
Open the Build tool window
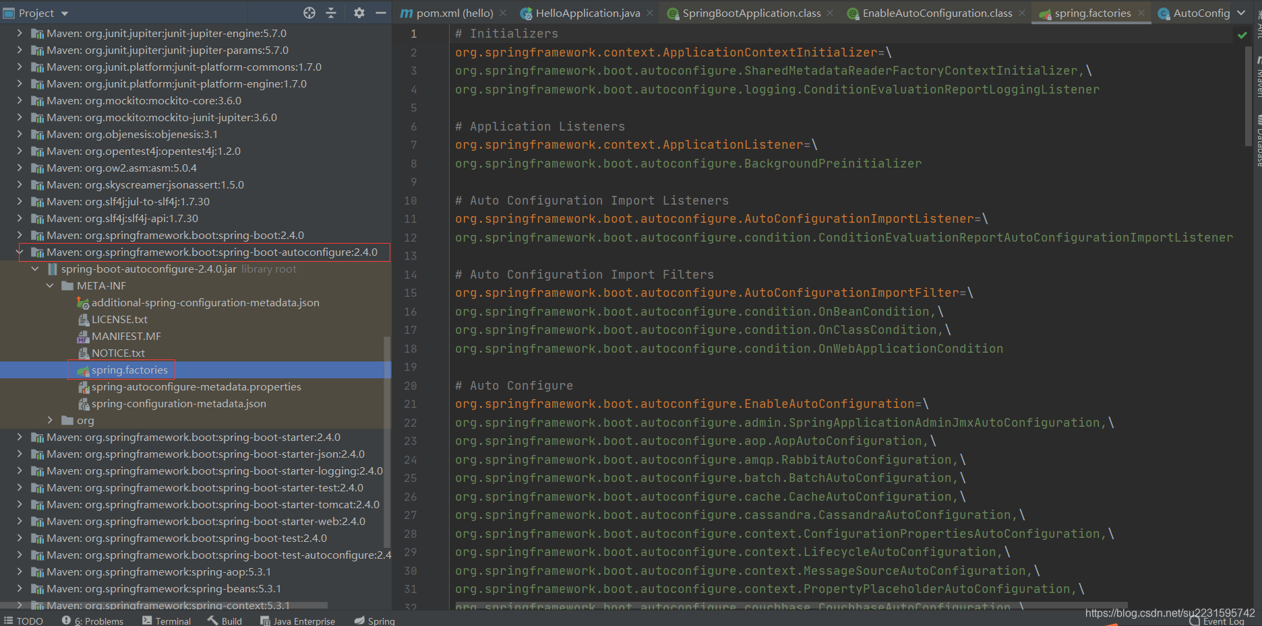coord(224,621)
